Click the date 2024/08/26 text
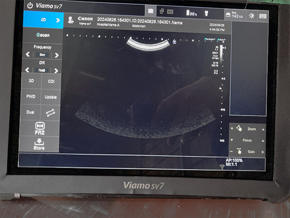This screenshot has width=290, height=218. (217, 25)
